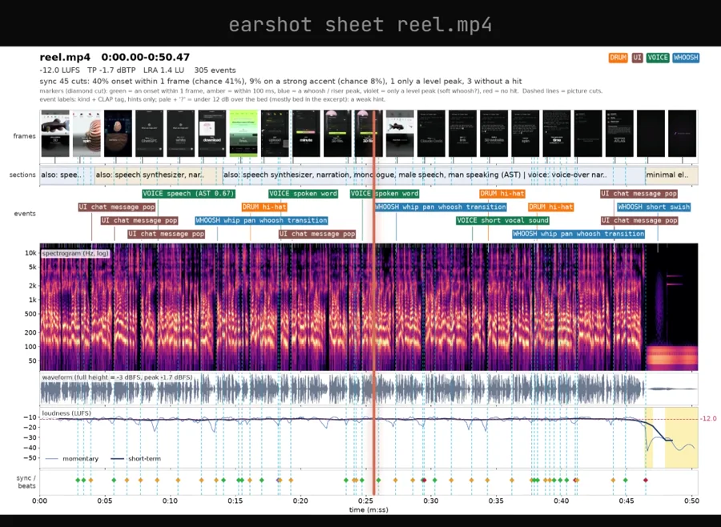
Task: Click the red playhead line on the spectrogram
Action: point(374,307)
